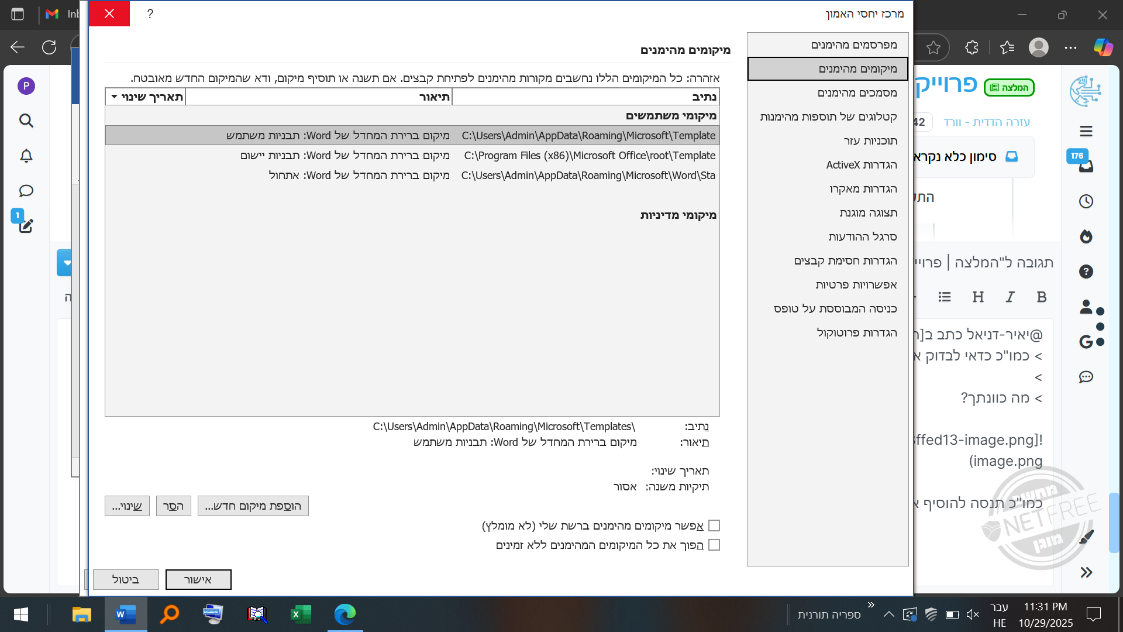This screenshot has height=632, width=1123.
Task: Click the recent clock icon in right sidebar
Action: 1086,201
